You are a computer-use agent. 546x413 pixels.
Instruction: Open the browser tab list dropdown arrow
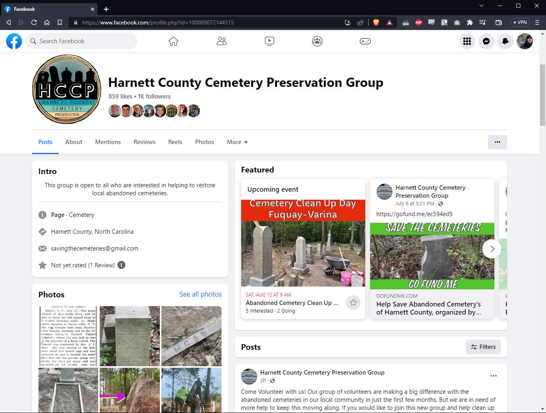coord(482,6)
